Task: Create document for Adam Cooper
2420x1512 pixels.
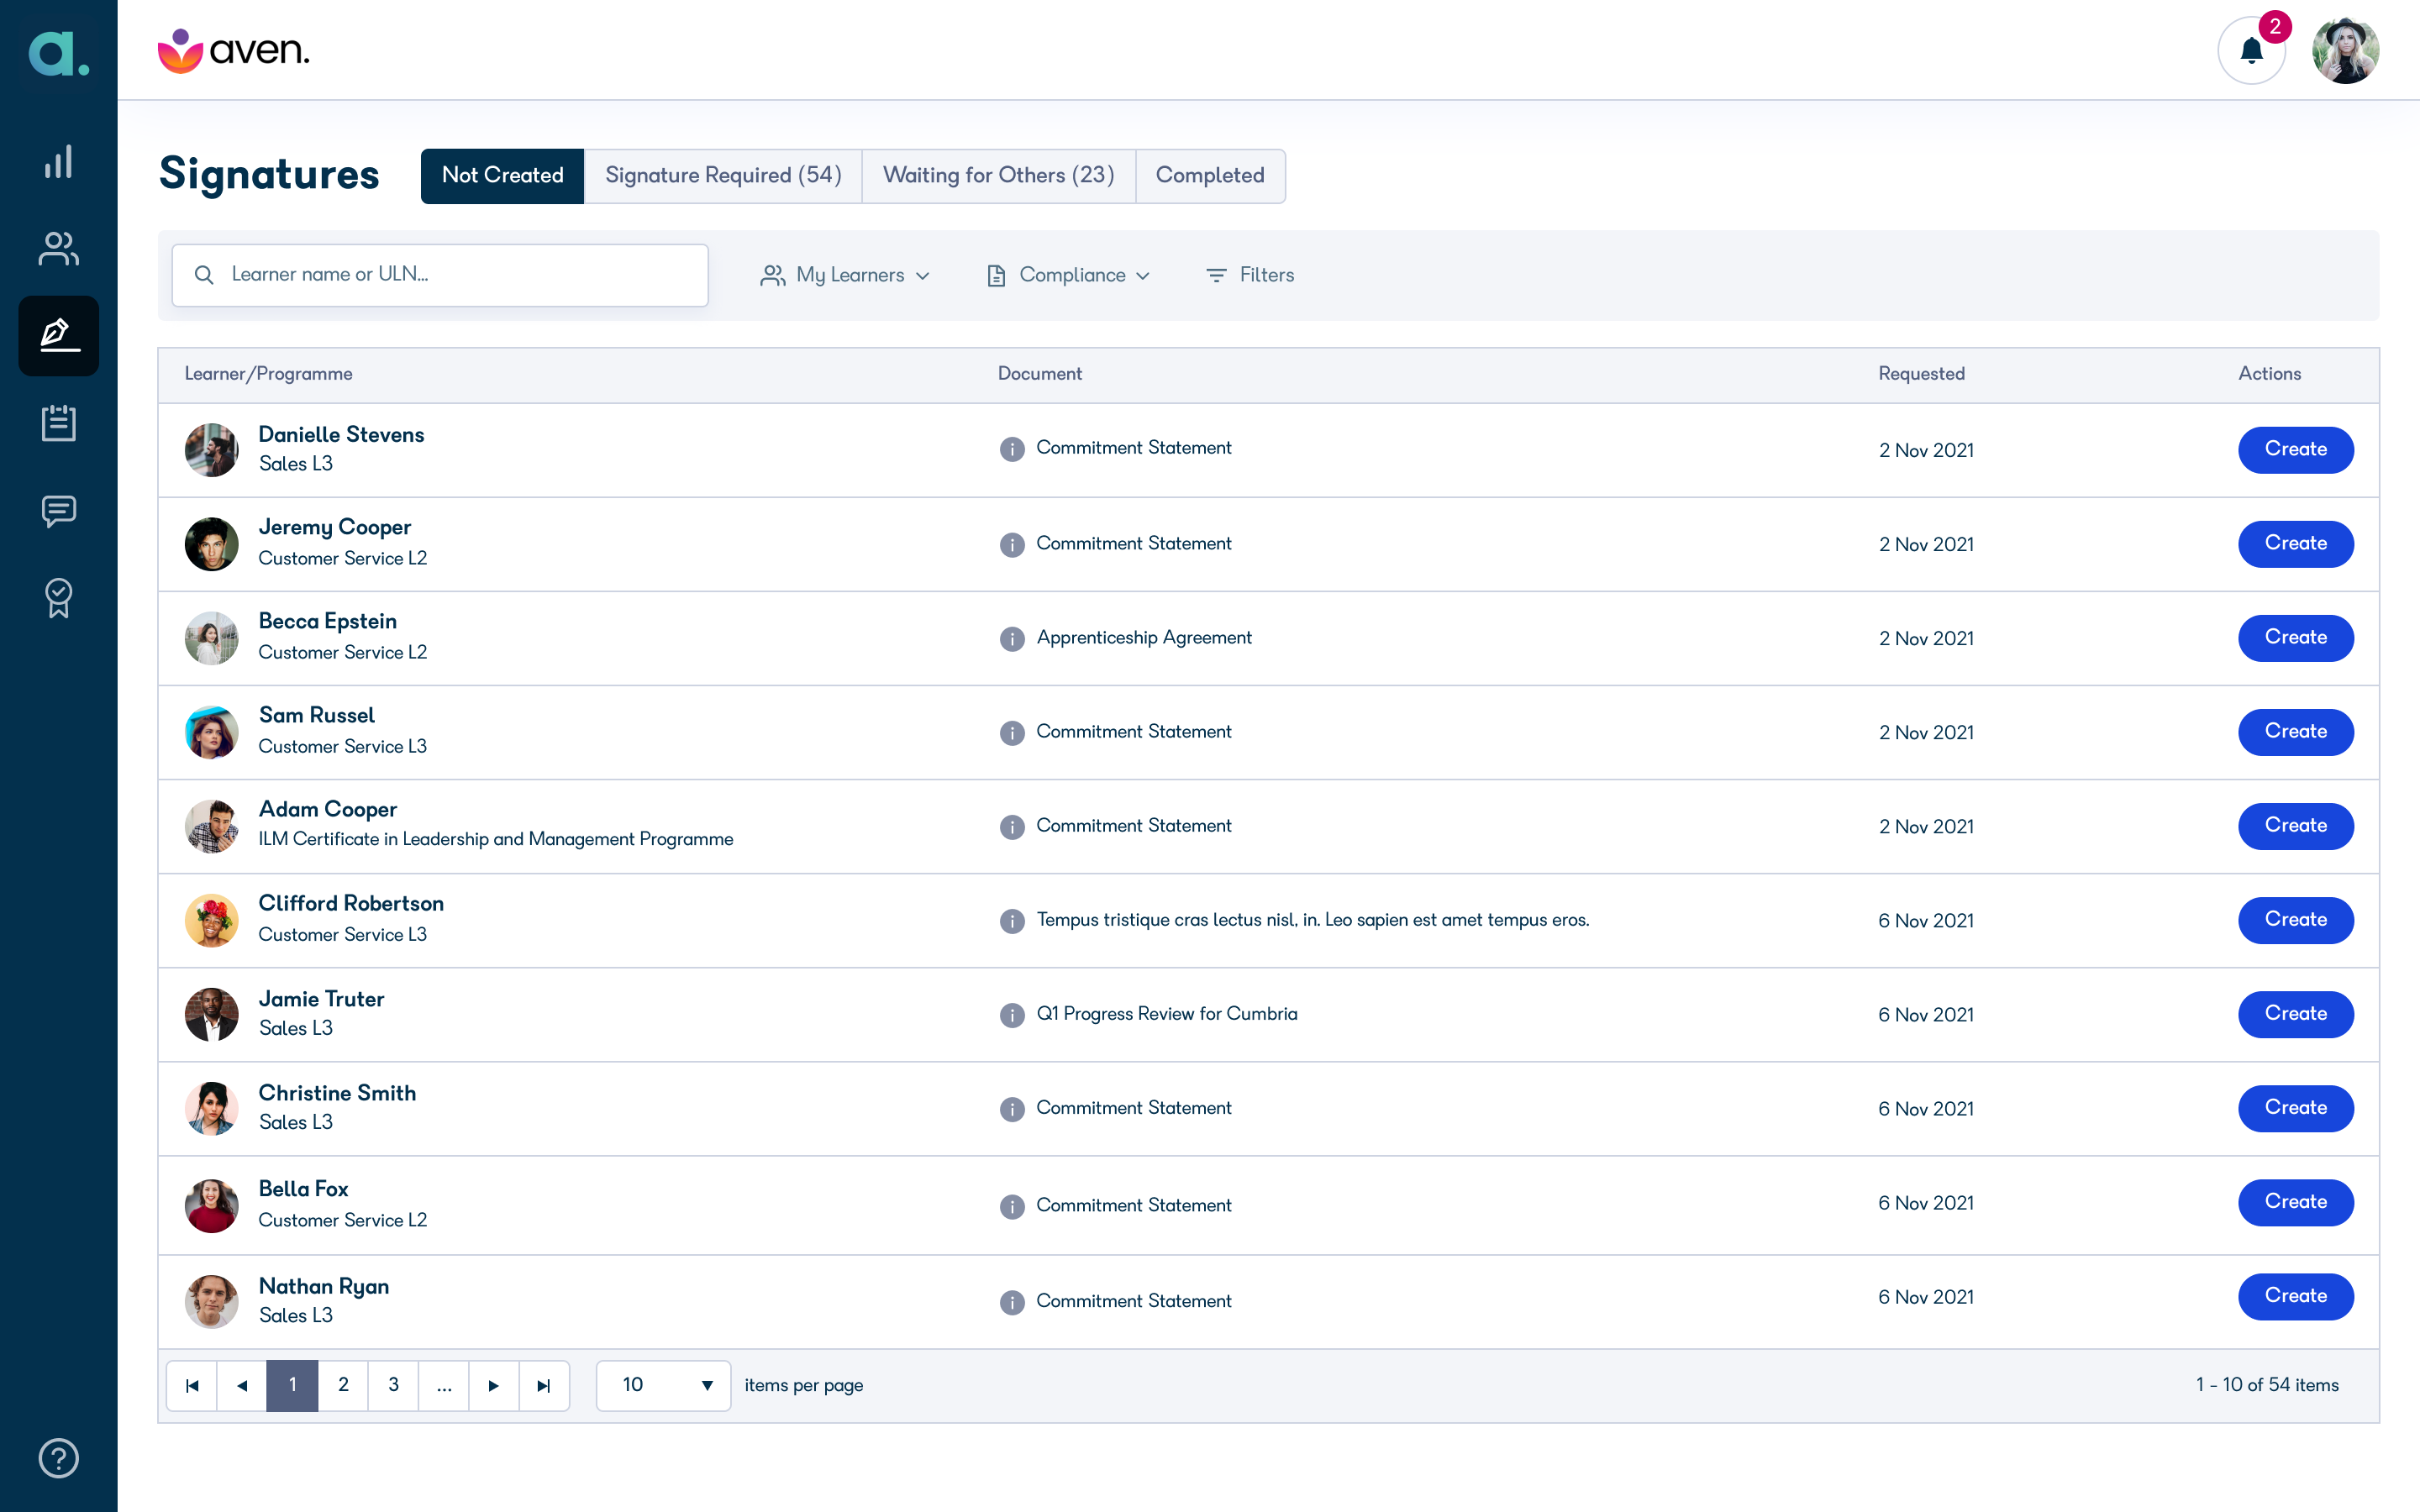Action: tap(2295, 825)
